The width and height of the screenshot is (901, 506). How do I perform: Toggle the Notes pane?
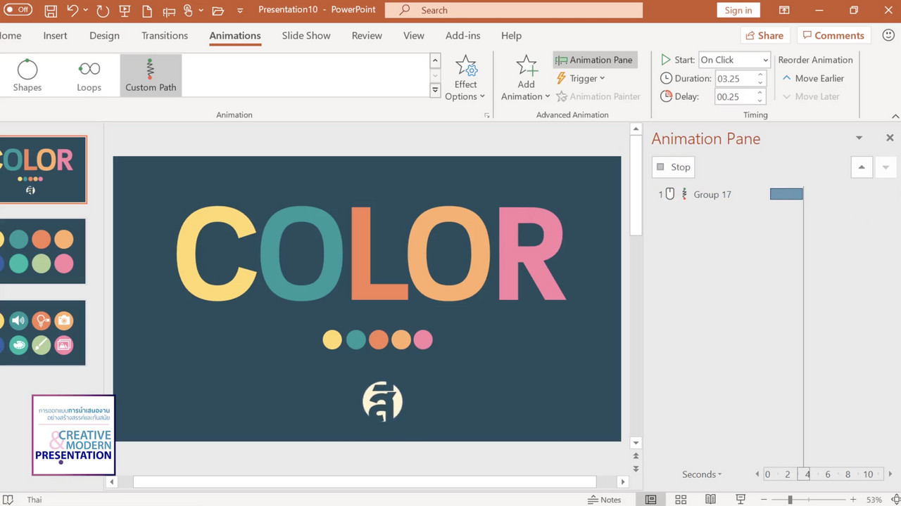click(605, 500)
